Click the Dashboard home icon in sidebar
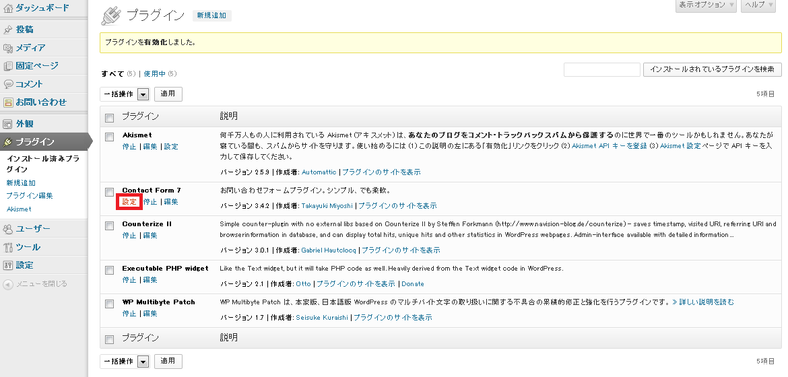This screenshot has width=788, height=377. click(x=8, y=8)
